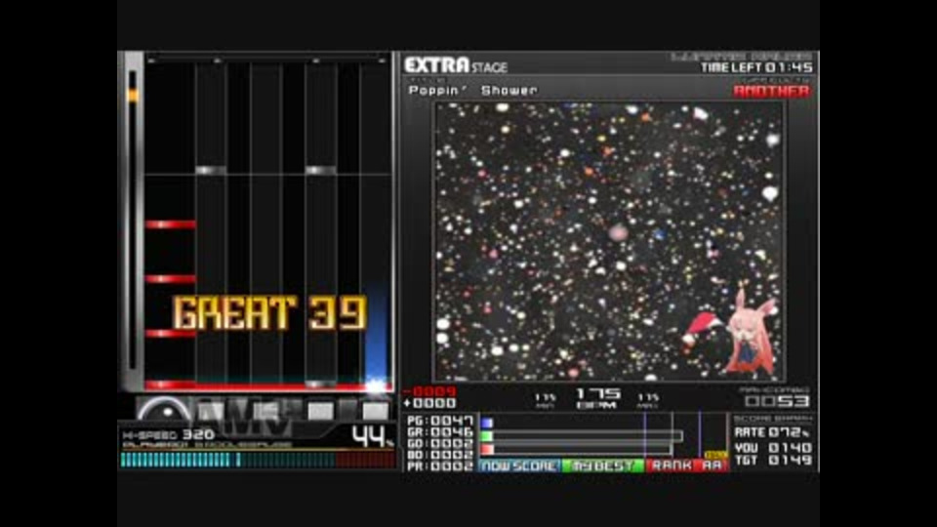Click the PG:0047 judgement count
The height and width of the screenshot is (527, 937).
pos(440,421)
